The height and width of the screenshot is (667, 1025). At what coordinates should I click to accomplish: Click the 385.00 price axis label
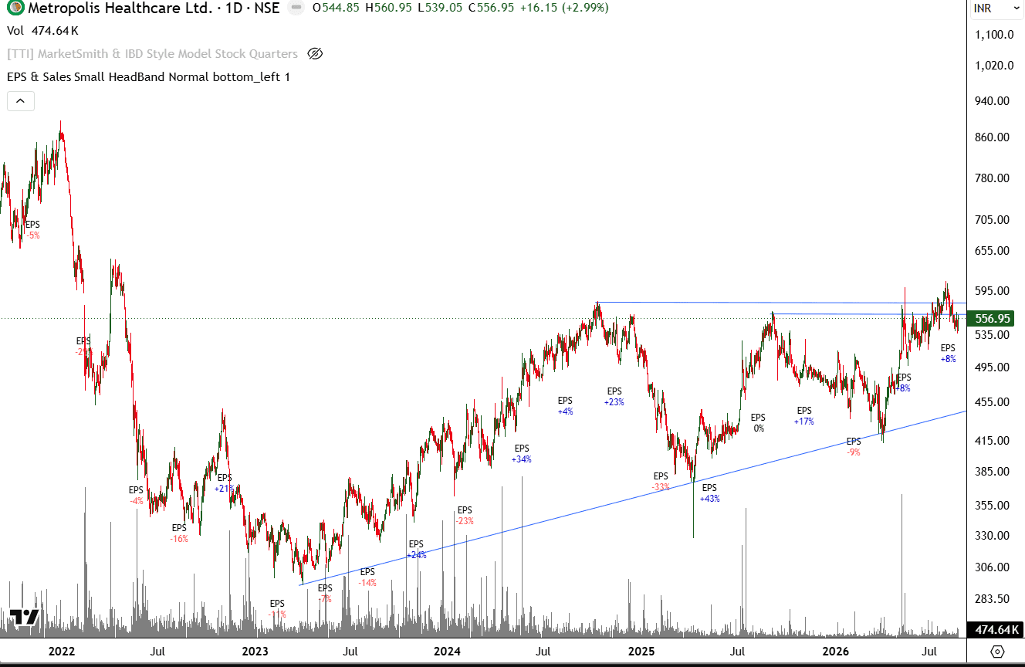994,471
